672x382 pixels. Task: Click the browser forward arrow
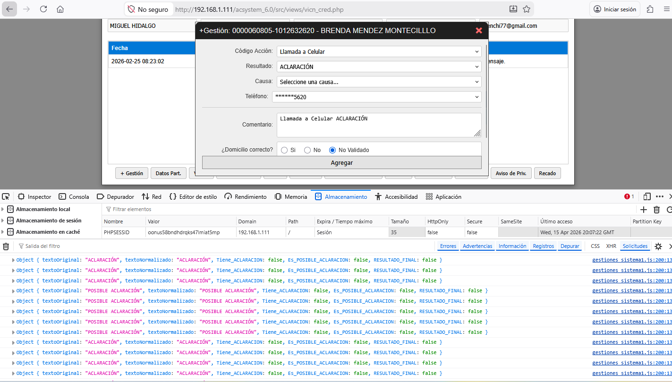[x=26, y=9]
